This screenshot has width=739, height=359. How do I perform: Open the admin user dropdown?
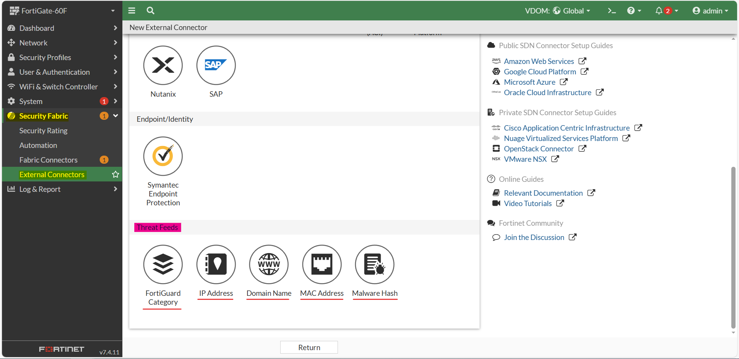(710, 11)
